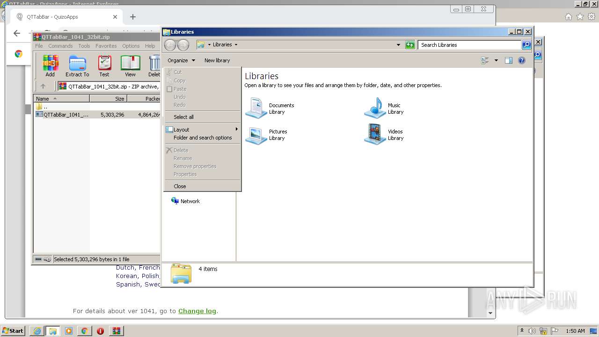
Task: Open the WinRAR File menu
Action: point(39,46)
